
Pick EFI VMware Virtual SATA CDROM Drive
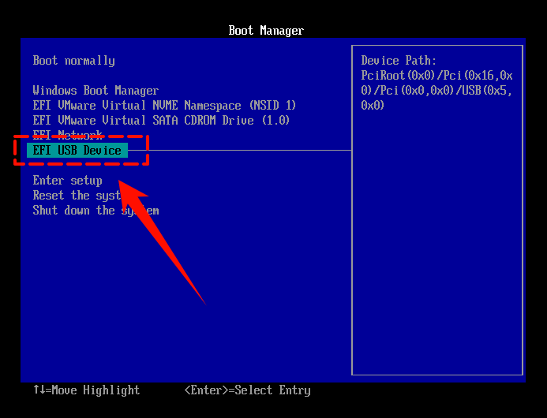161,121
